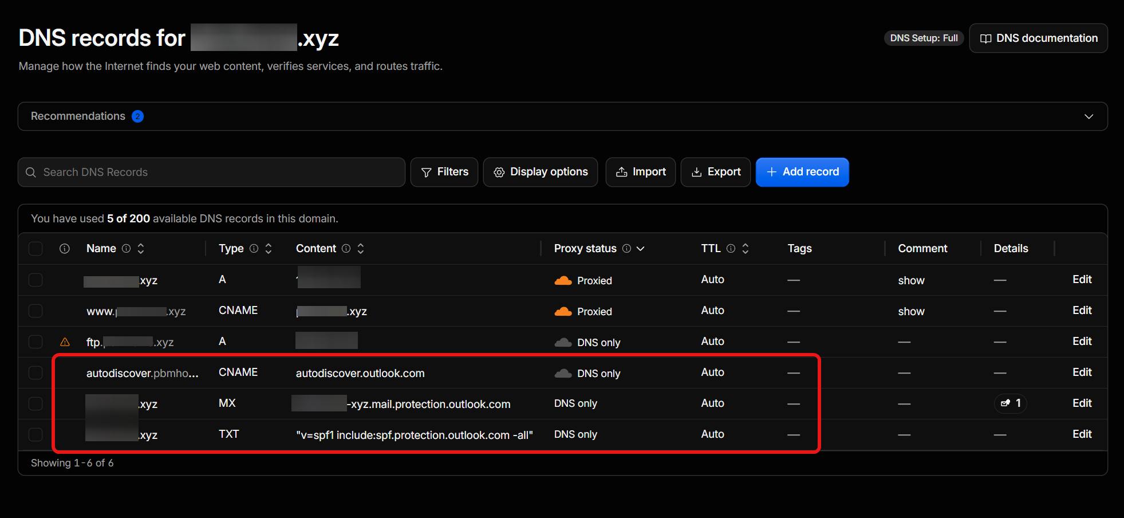Toggle the select-all checkbox in table header
This screenshot has height=518, width=1124.
36,248
